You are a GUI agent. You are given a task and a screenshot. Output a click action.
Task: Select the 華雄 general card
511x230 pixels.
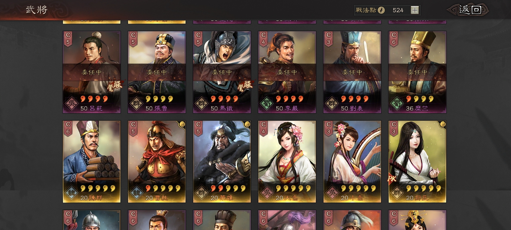[x=222, y=162]
